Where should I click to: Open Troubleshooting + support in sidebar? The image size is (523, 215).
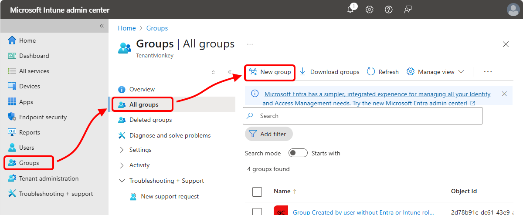[51, 194]
